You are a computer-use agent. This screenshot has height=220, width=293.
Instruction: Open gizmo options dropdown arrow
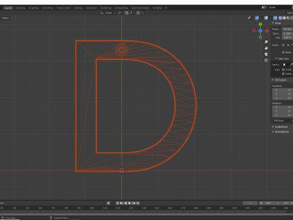(x=261, y=18)
